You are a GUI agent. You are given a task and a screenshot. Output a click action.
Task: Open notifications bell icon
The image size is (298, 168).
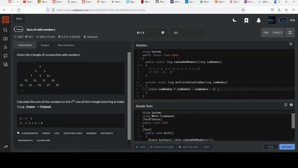[258, 21]
